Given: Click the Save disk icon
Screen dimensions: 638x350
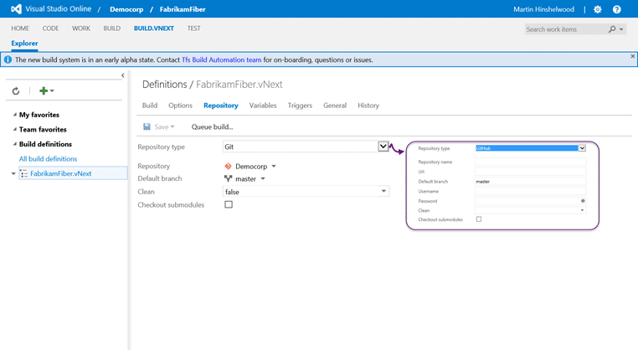Looking at the screenshot, I should [147, 127].
